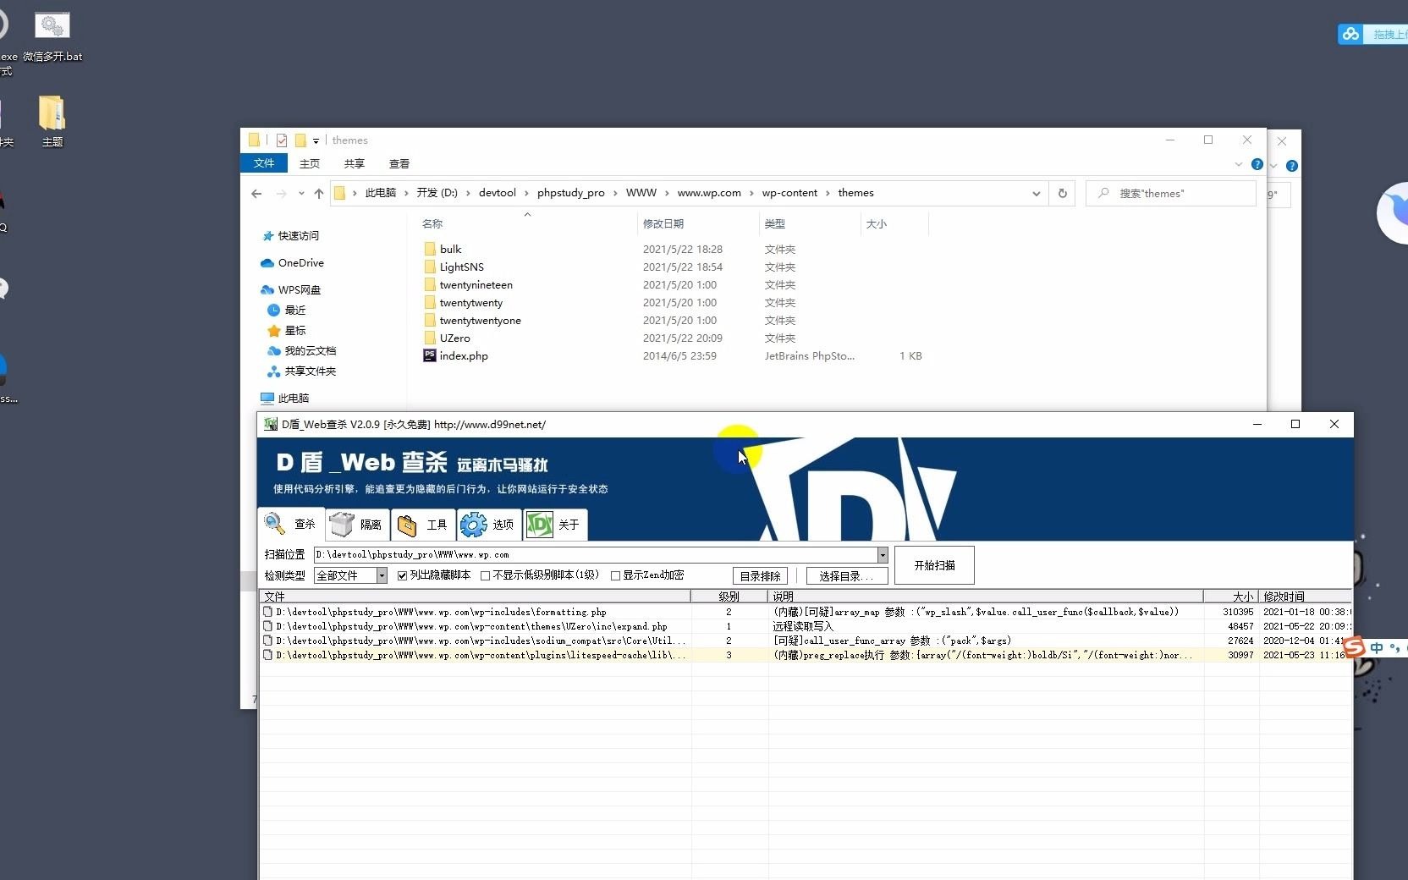Expand the 扫描位置 path dropdown arrow
The image size is (1408, 880).
click(883, 555)
